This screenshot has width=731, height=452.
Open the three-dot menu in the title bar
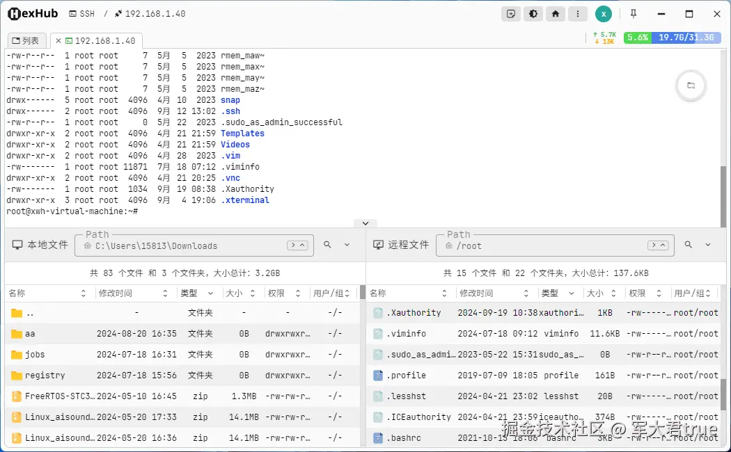point(578,13)
